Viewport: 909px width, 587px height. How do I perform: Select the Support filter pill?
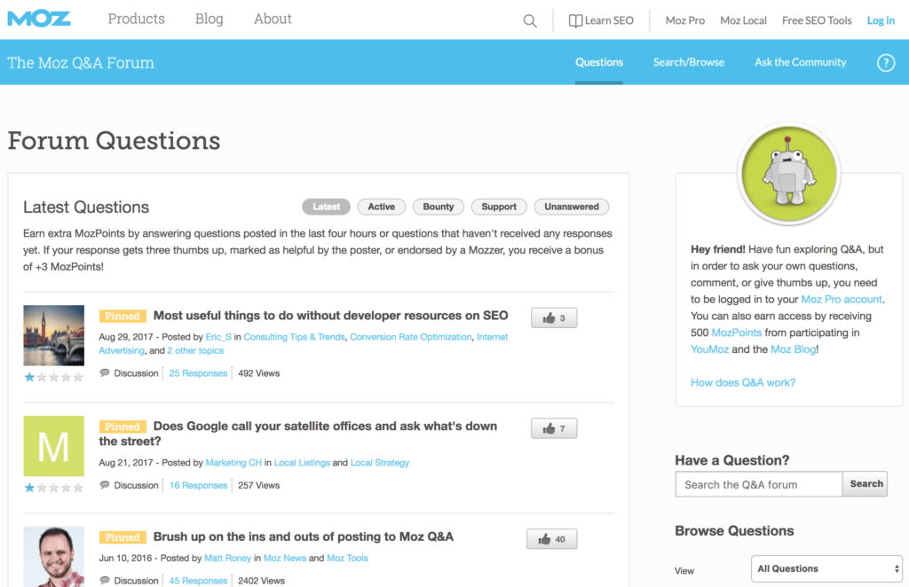pyautogui.click(x=499, y=207)
